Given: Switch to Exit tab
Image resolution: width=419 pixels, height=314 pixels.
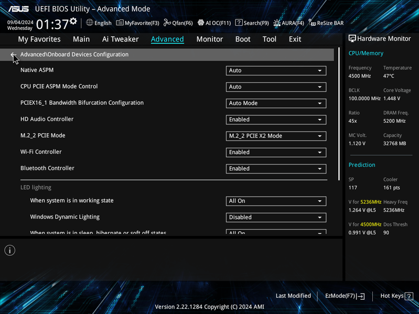Looking at the screenshot, I should tap(295, 39).
